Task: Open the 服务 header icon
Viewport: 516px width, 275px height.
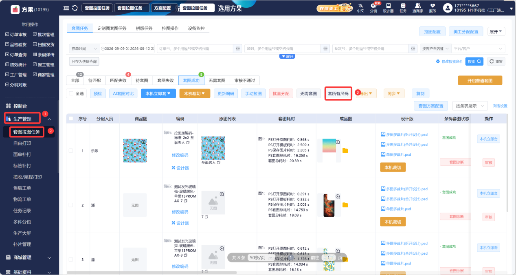Action: coord(433,8)
